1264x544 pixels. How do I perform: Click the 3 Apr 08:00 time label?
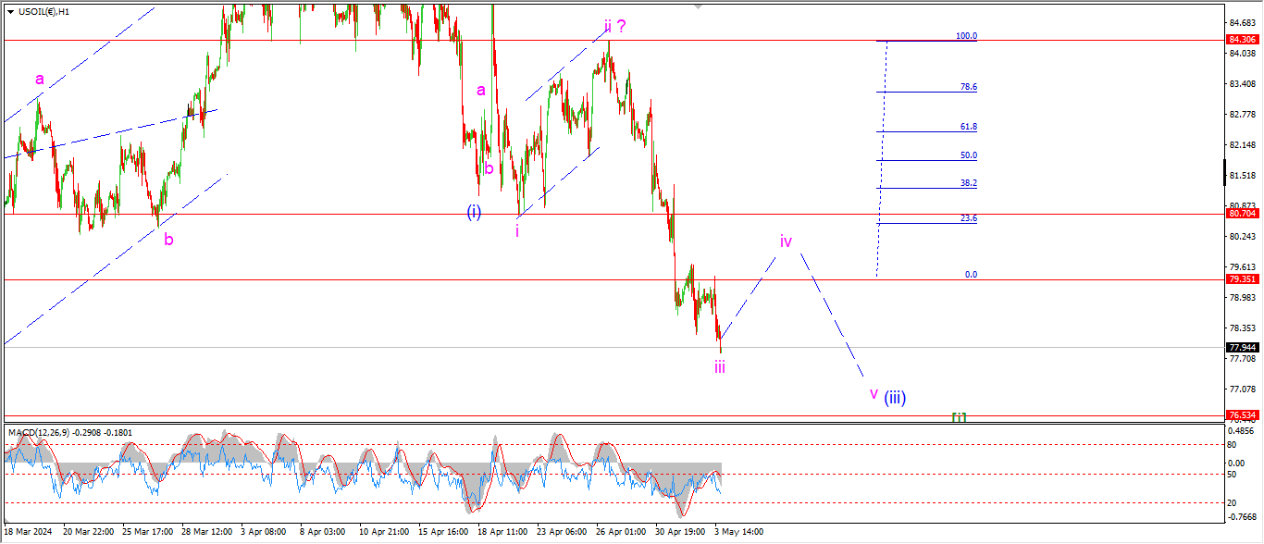266,532
